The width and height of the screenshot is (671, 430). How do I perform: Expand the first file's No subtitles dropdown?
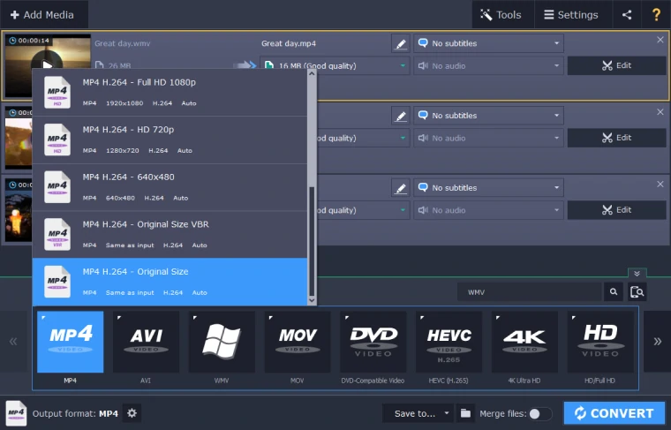[488, 43]
